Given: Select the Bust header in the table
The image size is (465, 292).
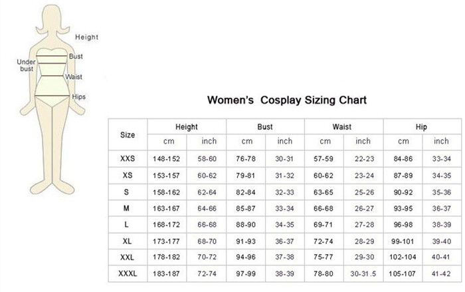Looking at the screenshot, I should [x=265, y=126].
